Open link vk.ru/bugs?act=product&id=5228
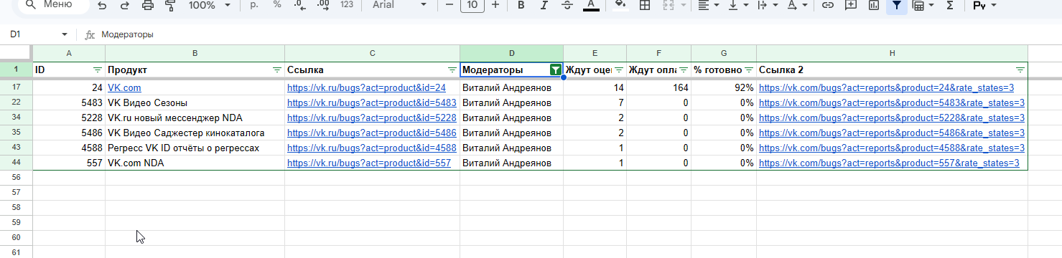 click(x=371, y=118)
